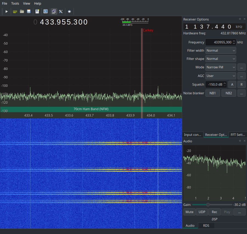Screen dimensions: 247x234
Task: Close the Audio panel
Action: click(245, 141)
